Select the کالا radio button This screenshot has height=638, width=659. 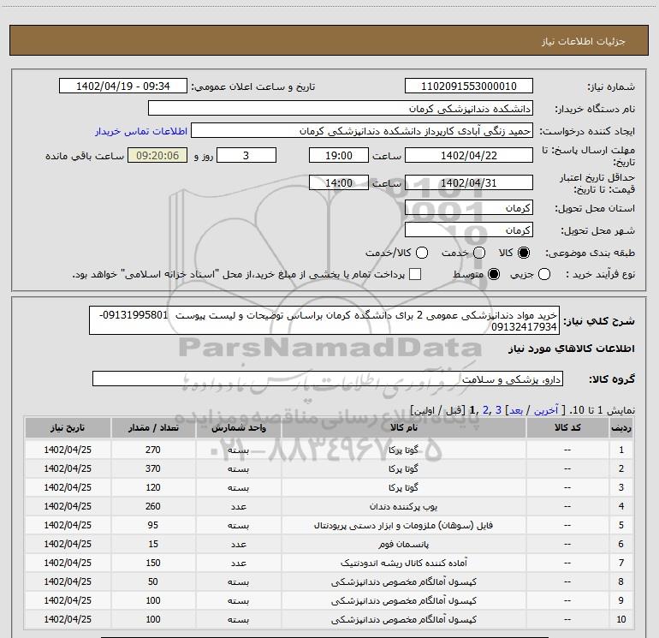(x=524, y=253)
